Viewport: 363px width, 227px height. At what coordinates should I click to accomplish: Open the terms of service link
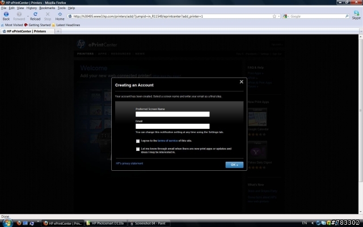click(168, 141)
